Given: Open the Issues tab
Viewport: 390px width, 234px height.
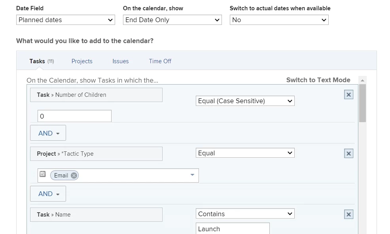Looking at the screenshot, I should 120,61.
